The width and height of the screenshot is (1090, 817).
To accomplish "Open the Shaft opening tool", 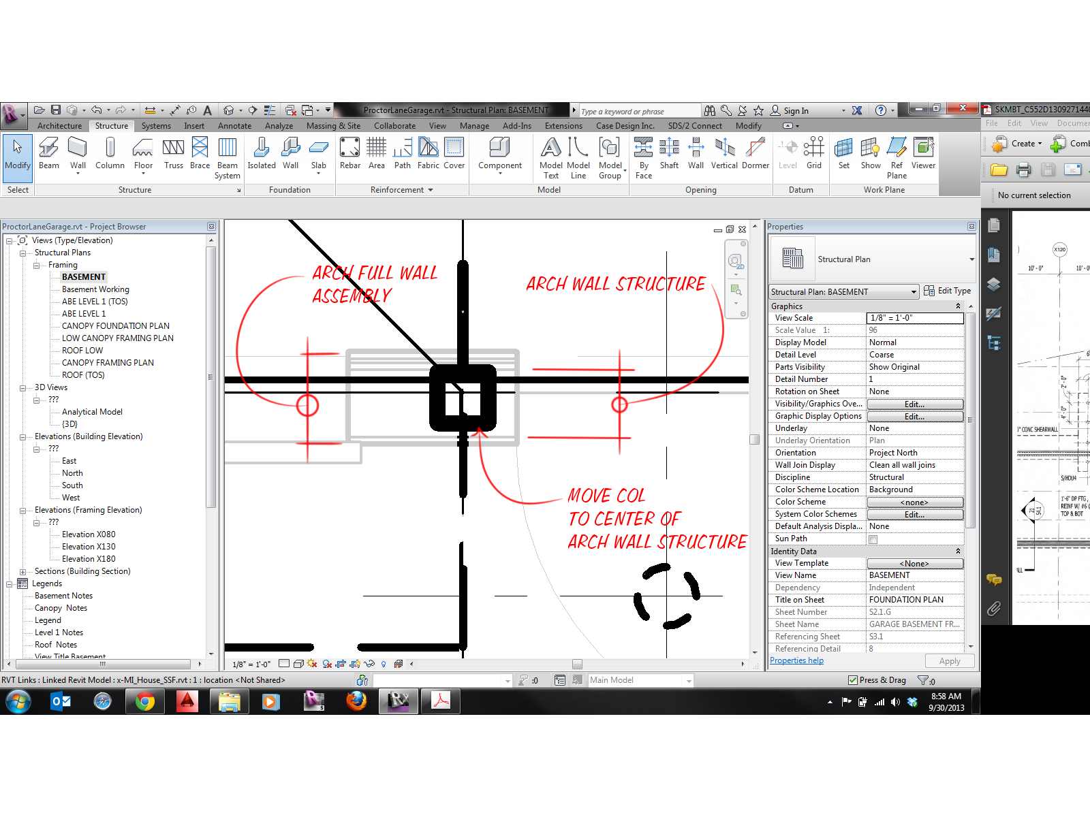I will [669, 157].
